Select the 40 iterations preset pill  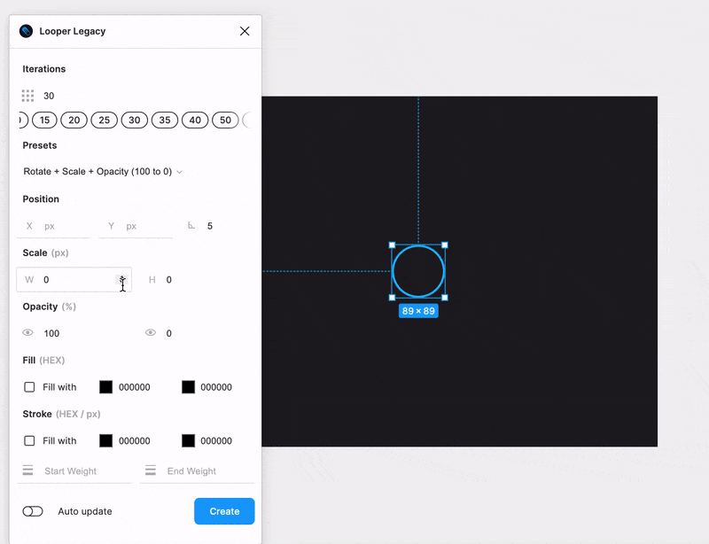click(195, 120)
